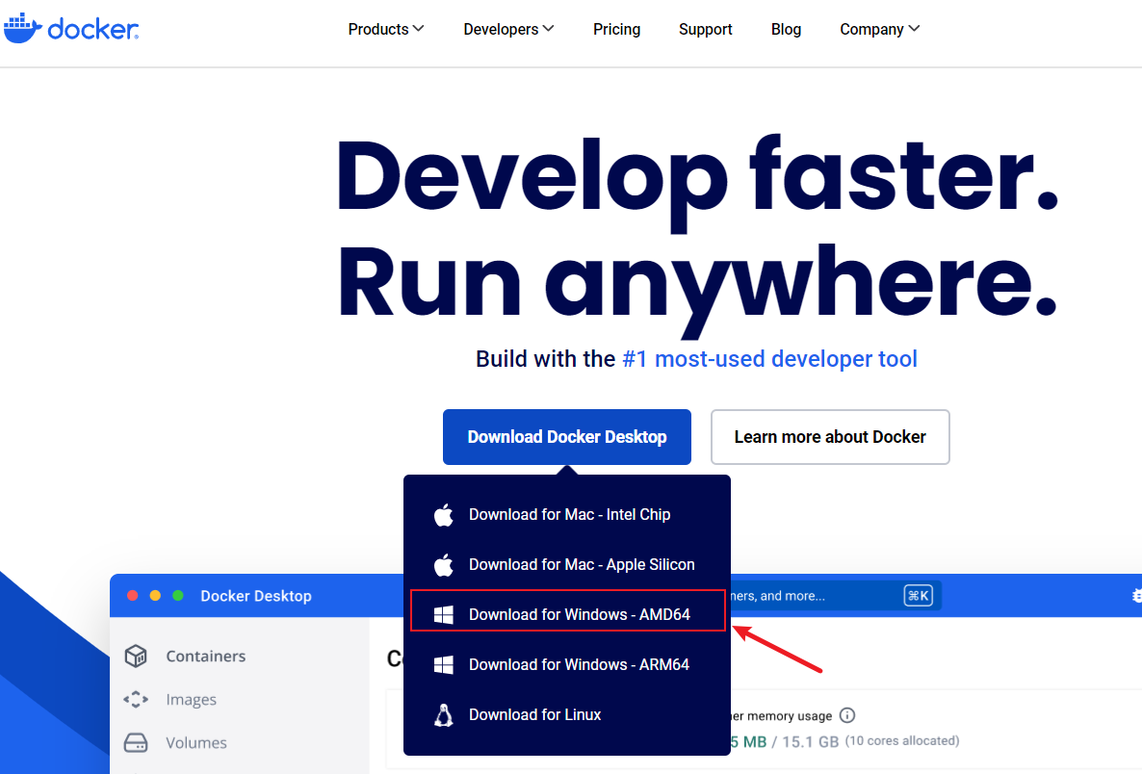Visit the Blog link
The height and width of the screenshot is (774, 1142).
(x=786, y=29)
